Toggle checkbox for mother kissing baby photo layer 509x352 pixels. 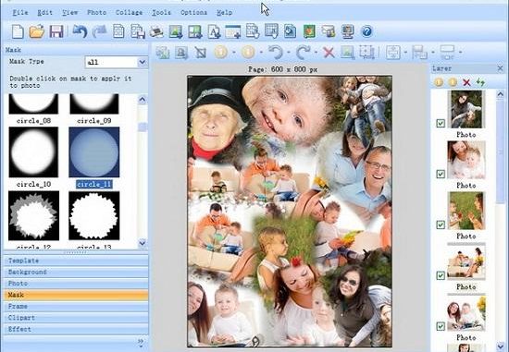pyautogui.click(x=441, y=174)
